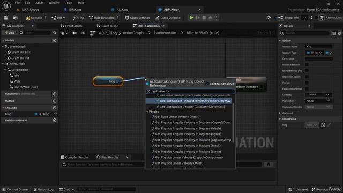Open the Replication None dropdown
The width and height of the screenshot is (343, 193).
318,101
